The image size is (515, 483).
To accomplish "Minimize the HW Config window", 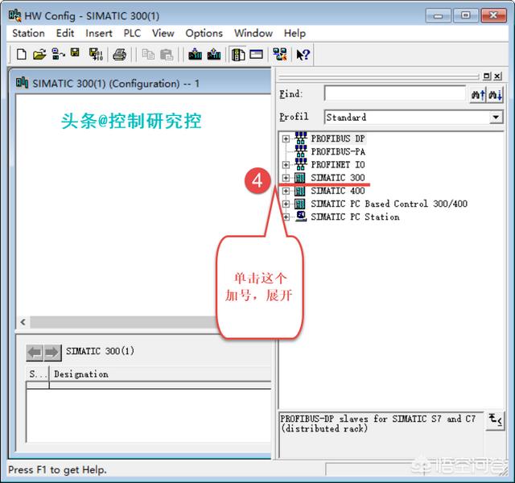I will [x=438, y=15].
